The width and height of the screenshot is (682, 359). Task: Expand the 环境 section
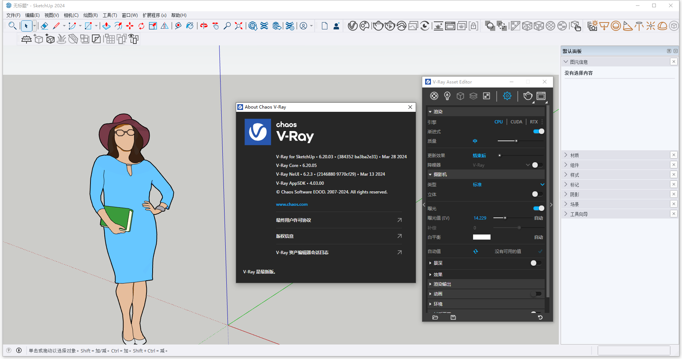[485, 304]
